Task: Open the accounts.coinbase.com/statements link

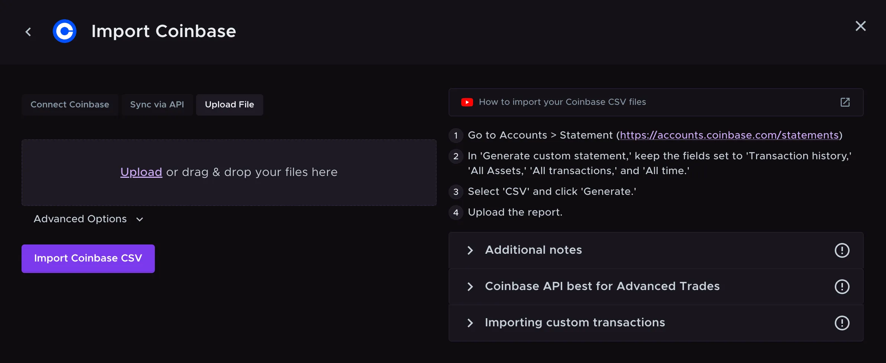Action: (x=729, y=135)
